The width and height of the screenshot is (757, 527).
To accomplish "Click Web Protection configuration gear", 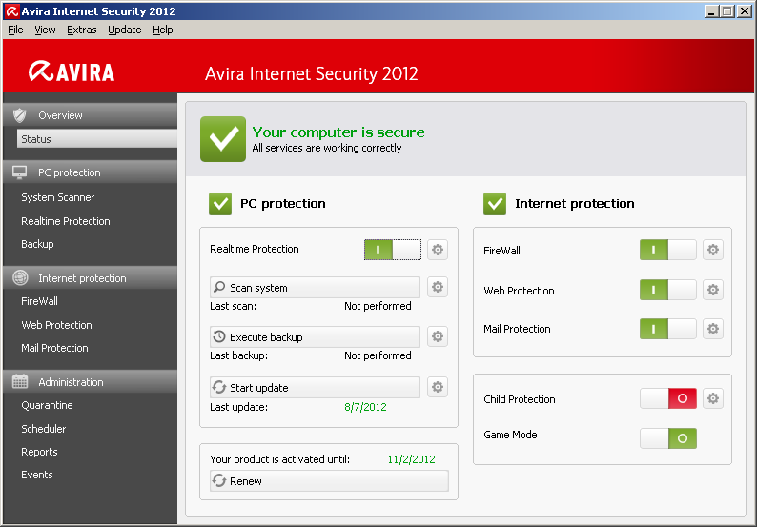I will click(712, 290).
